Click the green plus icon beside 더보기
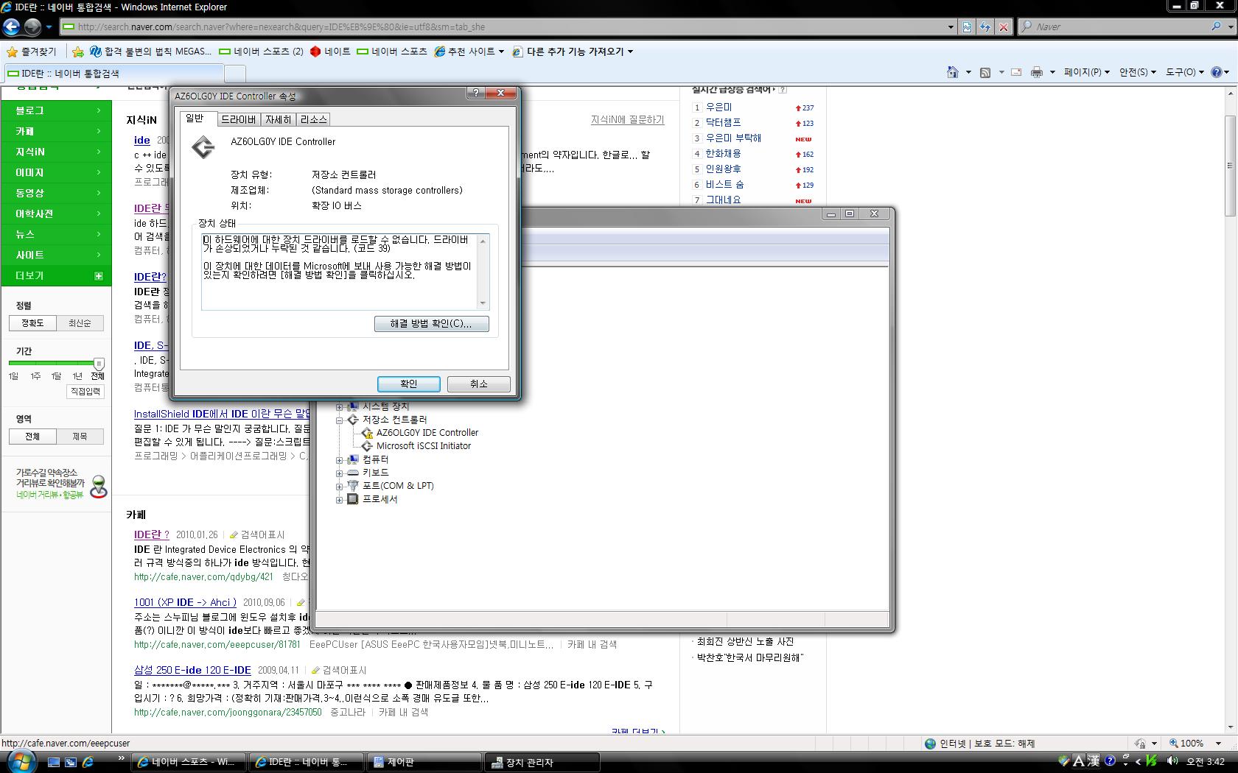The width and height of the screenshot is (1238, 773). tap(99, 276)
